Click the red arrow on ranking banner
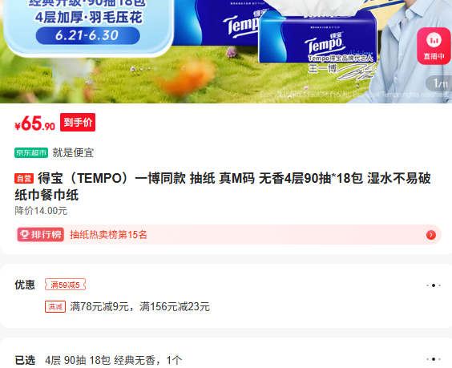Image resolution: width=452 pixels, height=368 pixels. click(x=431, y=235)
